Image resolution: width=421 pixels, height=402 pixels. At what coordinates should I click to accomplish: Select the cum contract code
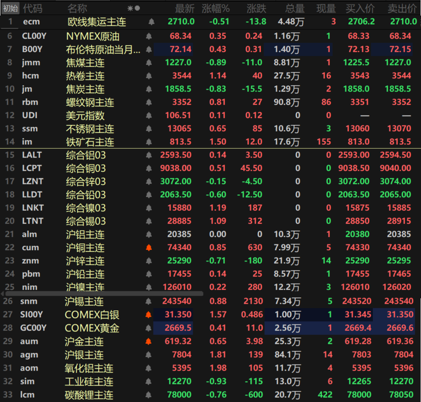coord(31,248)
